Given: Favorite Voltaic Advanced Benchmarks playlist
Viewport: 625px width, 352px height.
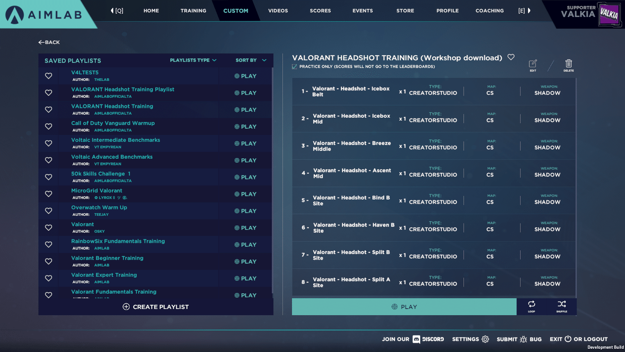Looking at the screenshot, I should pyautogui.click(x=48, y=160).
